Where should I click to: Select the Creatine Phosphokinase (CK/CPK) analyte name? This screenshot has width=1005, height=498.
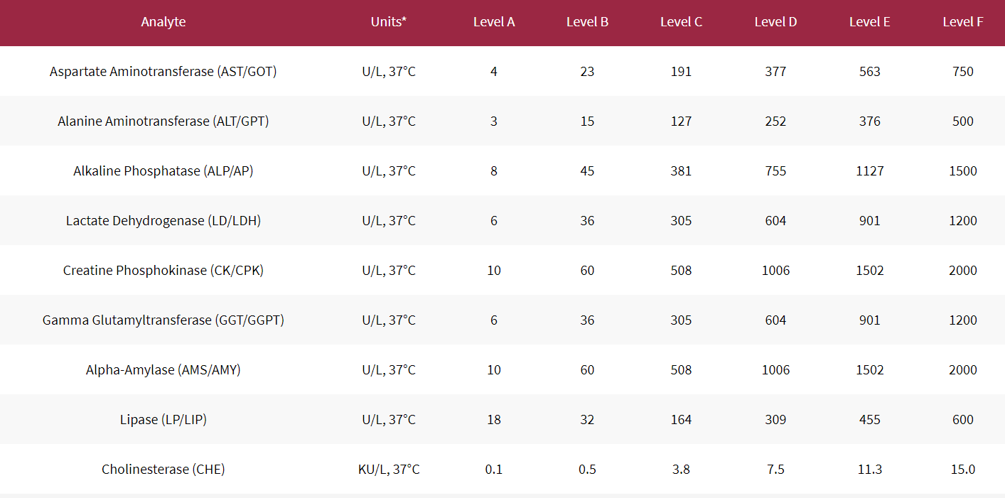[x=163, y=271]
